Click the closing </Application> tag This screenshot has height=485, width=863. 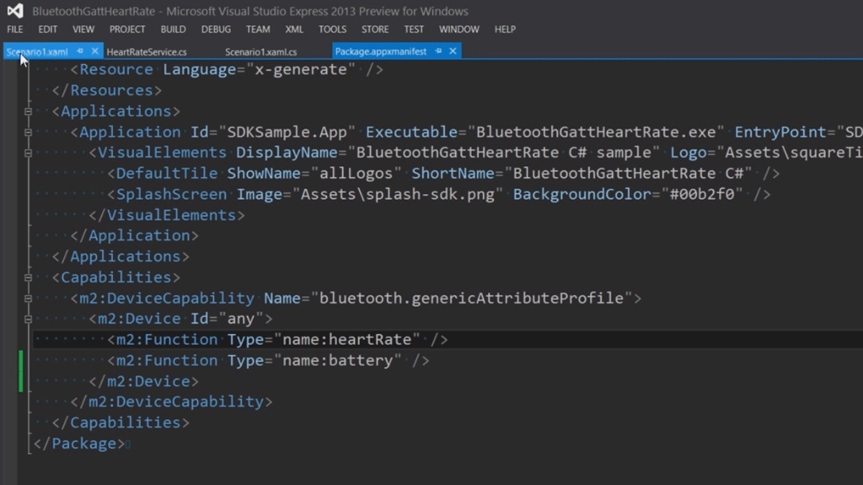click(134, 236)
